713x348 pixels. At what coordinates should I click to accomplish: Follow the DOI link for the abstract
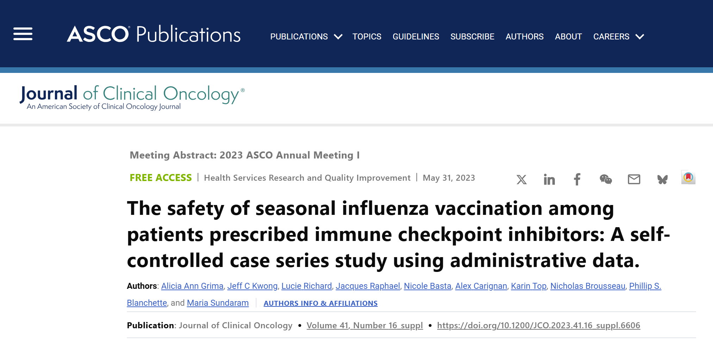point(539,325)
